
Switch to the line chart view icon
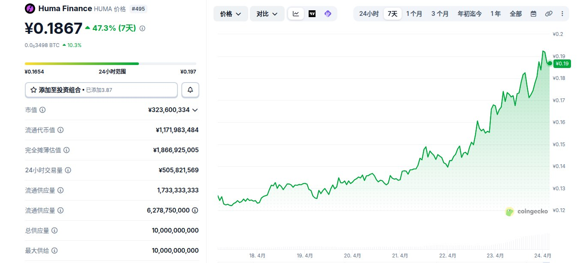[296, 14]
